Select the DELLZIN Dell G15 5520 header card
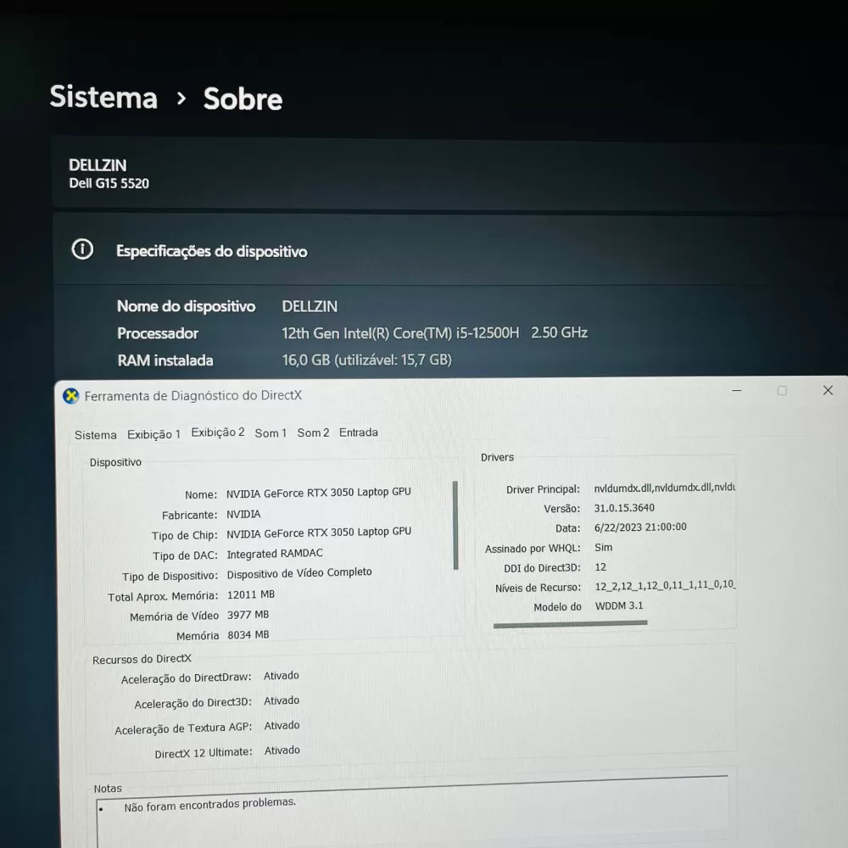 point(450,174)
